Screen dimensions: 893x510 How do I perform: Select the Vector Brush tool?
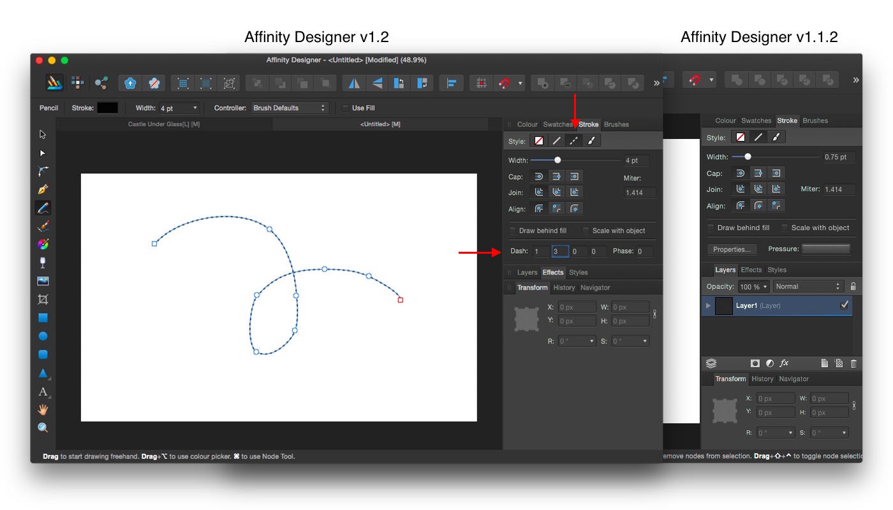pos(43,226)
